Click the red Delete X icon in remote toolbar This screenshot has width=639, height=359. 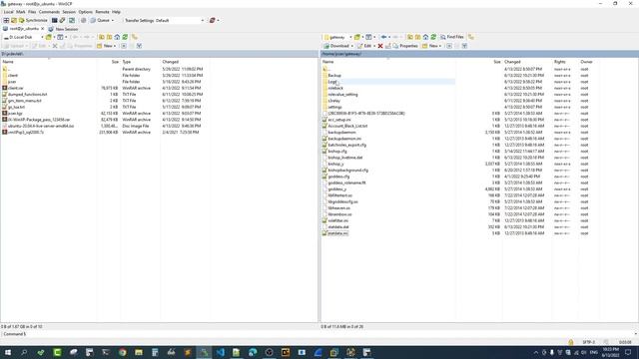[380, 46]
